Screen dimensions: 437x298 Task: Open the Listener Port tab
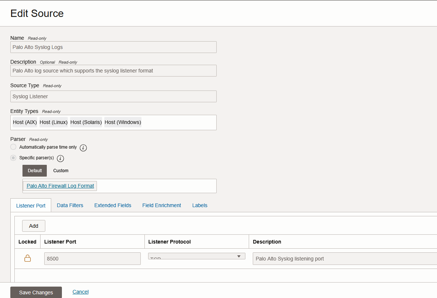(31, 206)
